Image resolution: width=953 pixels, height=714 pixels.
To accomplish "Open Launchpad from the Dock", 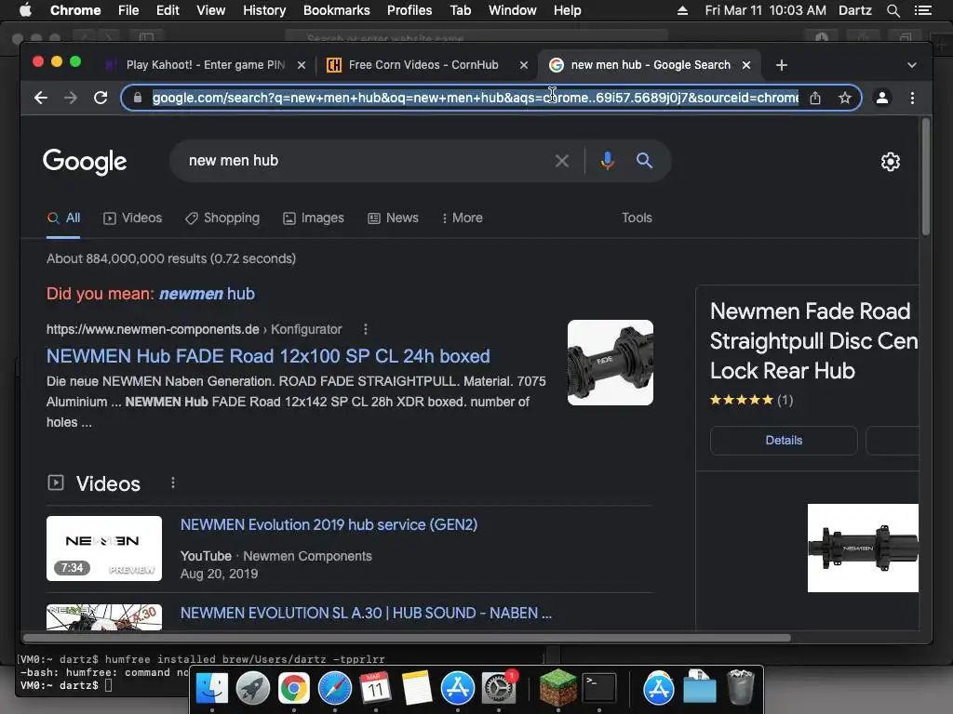I will (252, 689).
